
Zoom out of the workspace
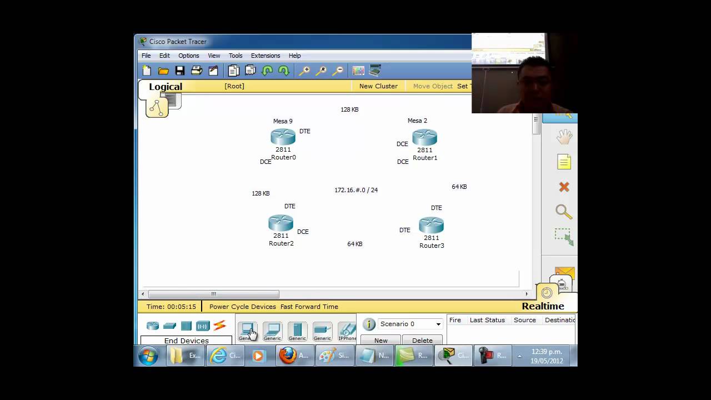pos(338,71)
